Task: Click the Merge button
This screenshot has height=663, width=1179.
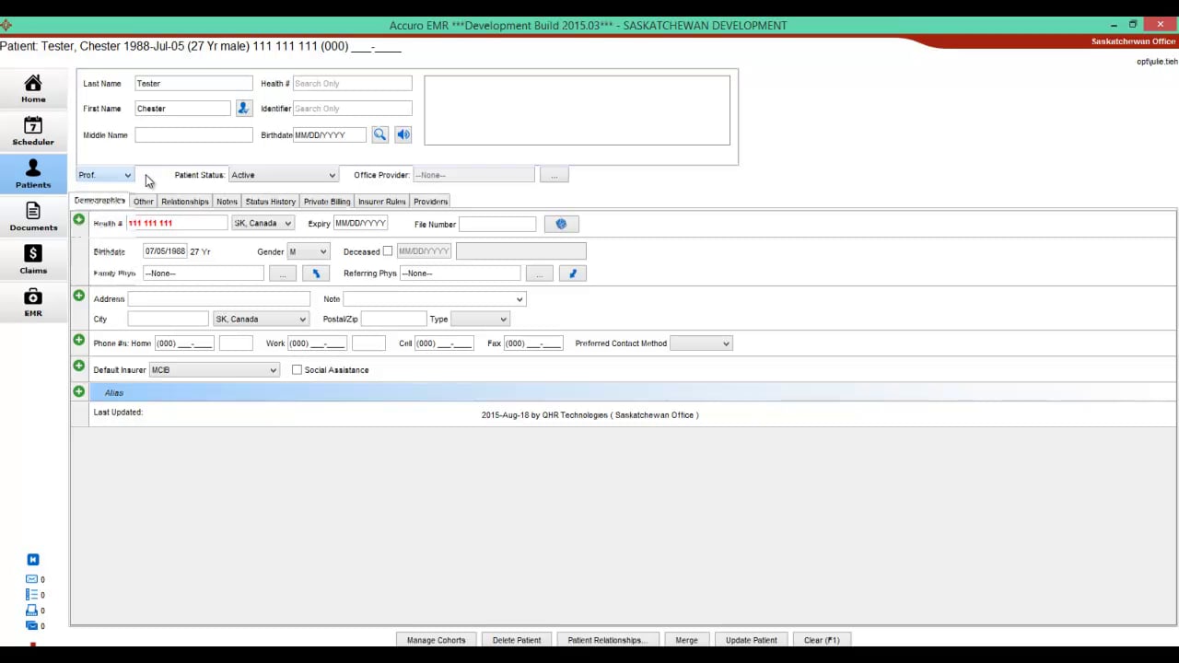Action: pyautogui.click(x=686, y=640)
